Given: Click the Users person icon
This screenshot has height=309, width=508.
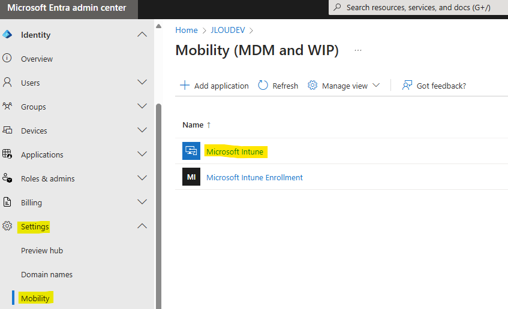Looking at the screenshot, I should click(7, 82).
